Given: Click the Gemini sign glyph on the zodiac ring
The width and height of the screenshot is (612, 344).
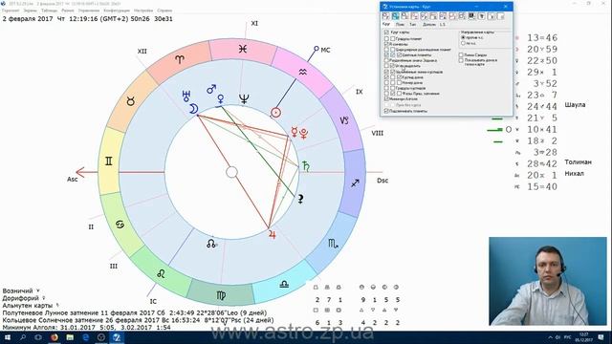Looking at the screenshot, I should click(108, 161).
